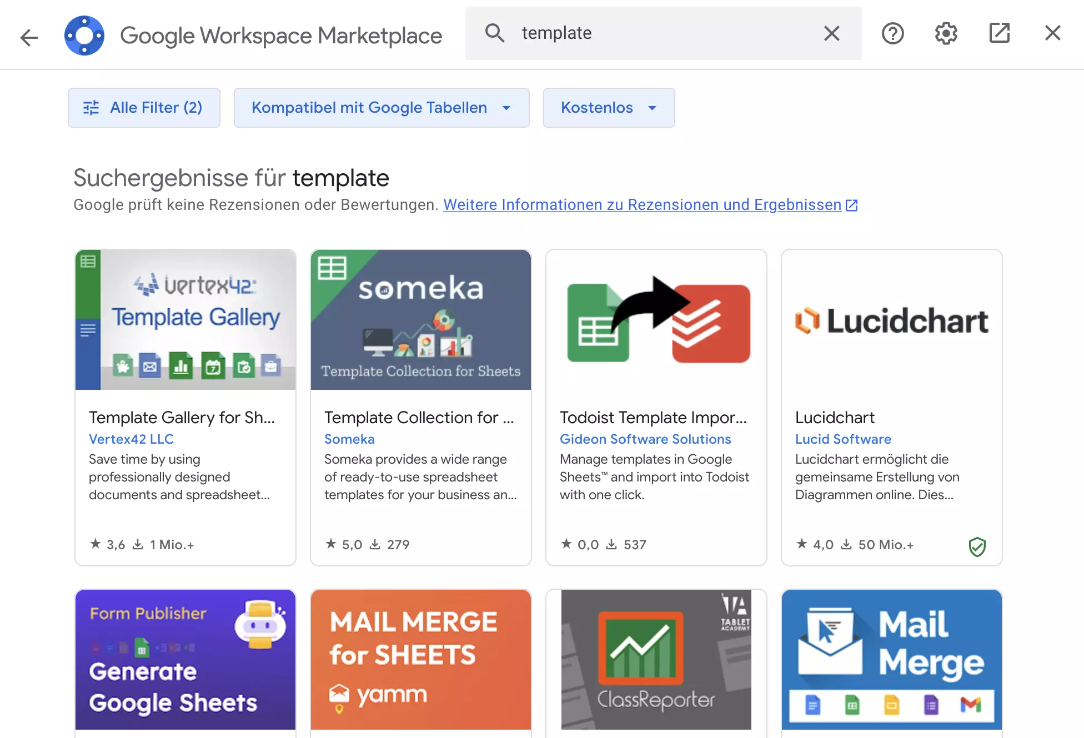Click the Todoist Template Impor... title
The image size is (1084, 738).
coord(653,418)
